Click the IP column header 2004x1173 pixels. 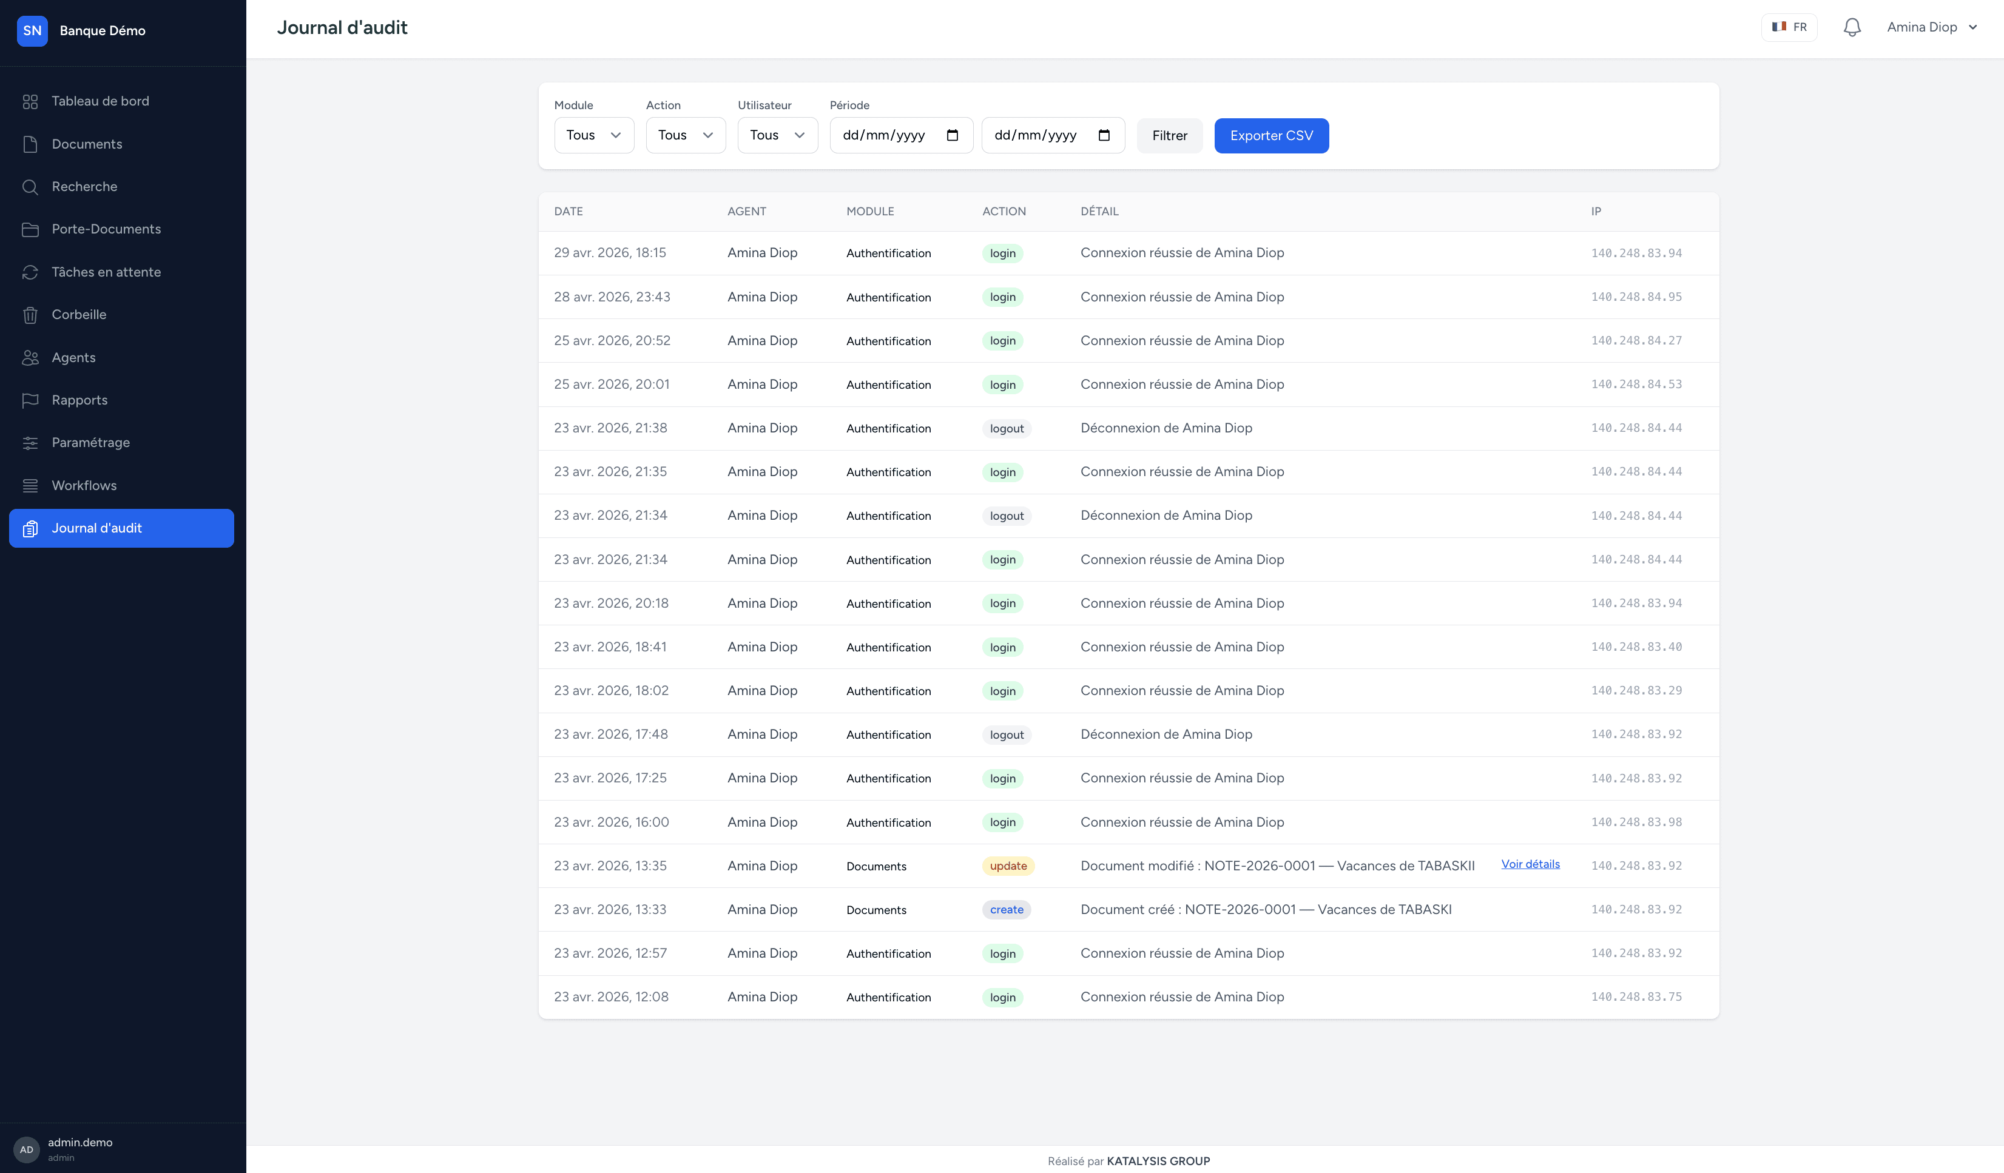pos(1596,212)
